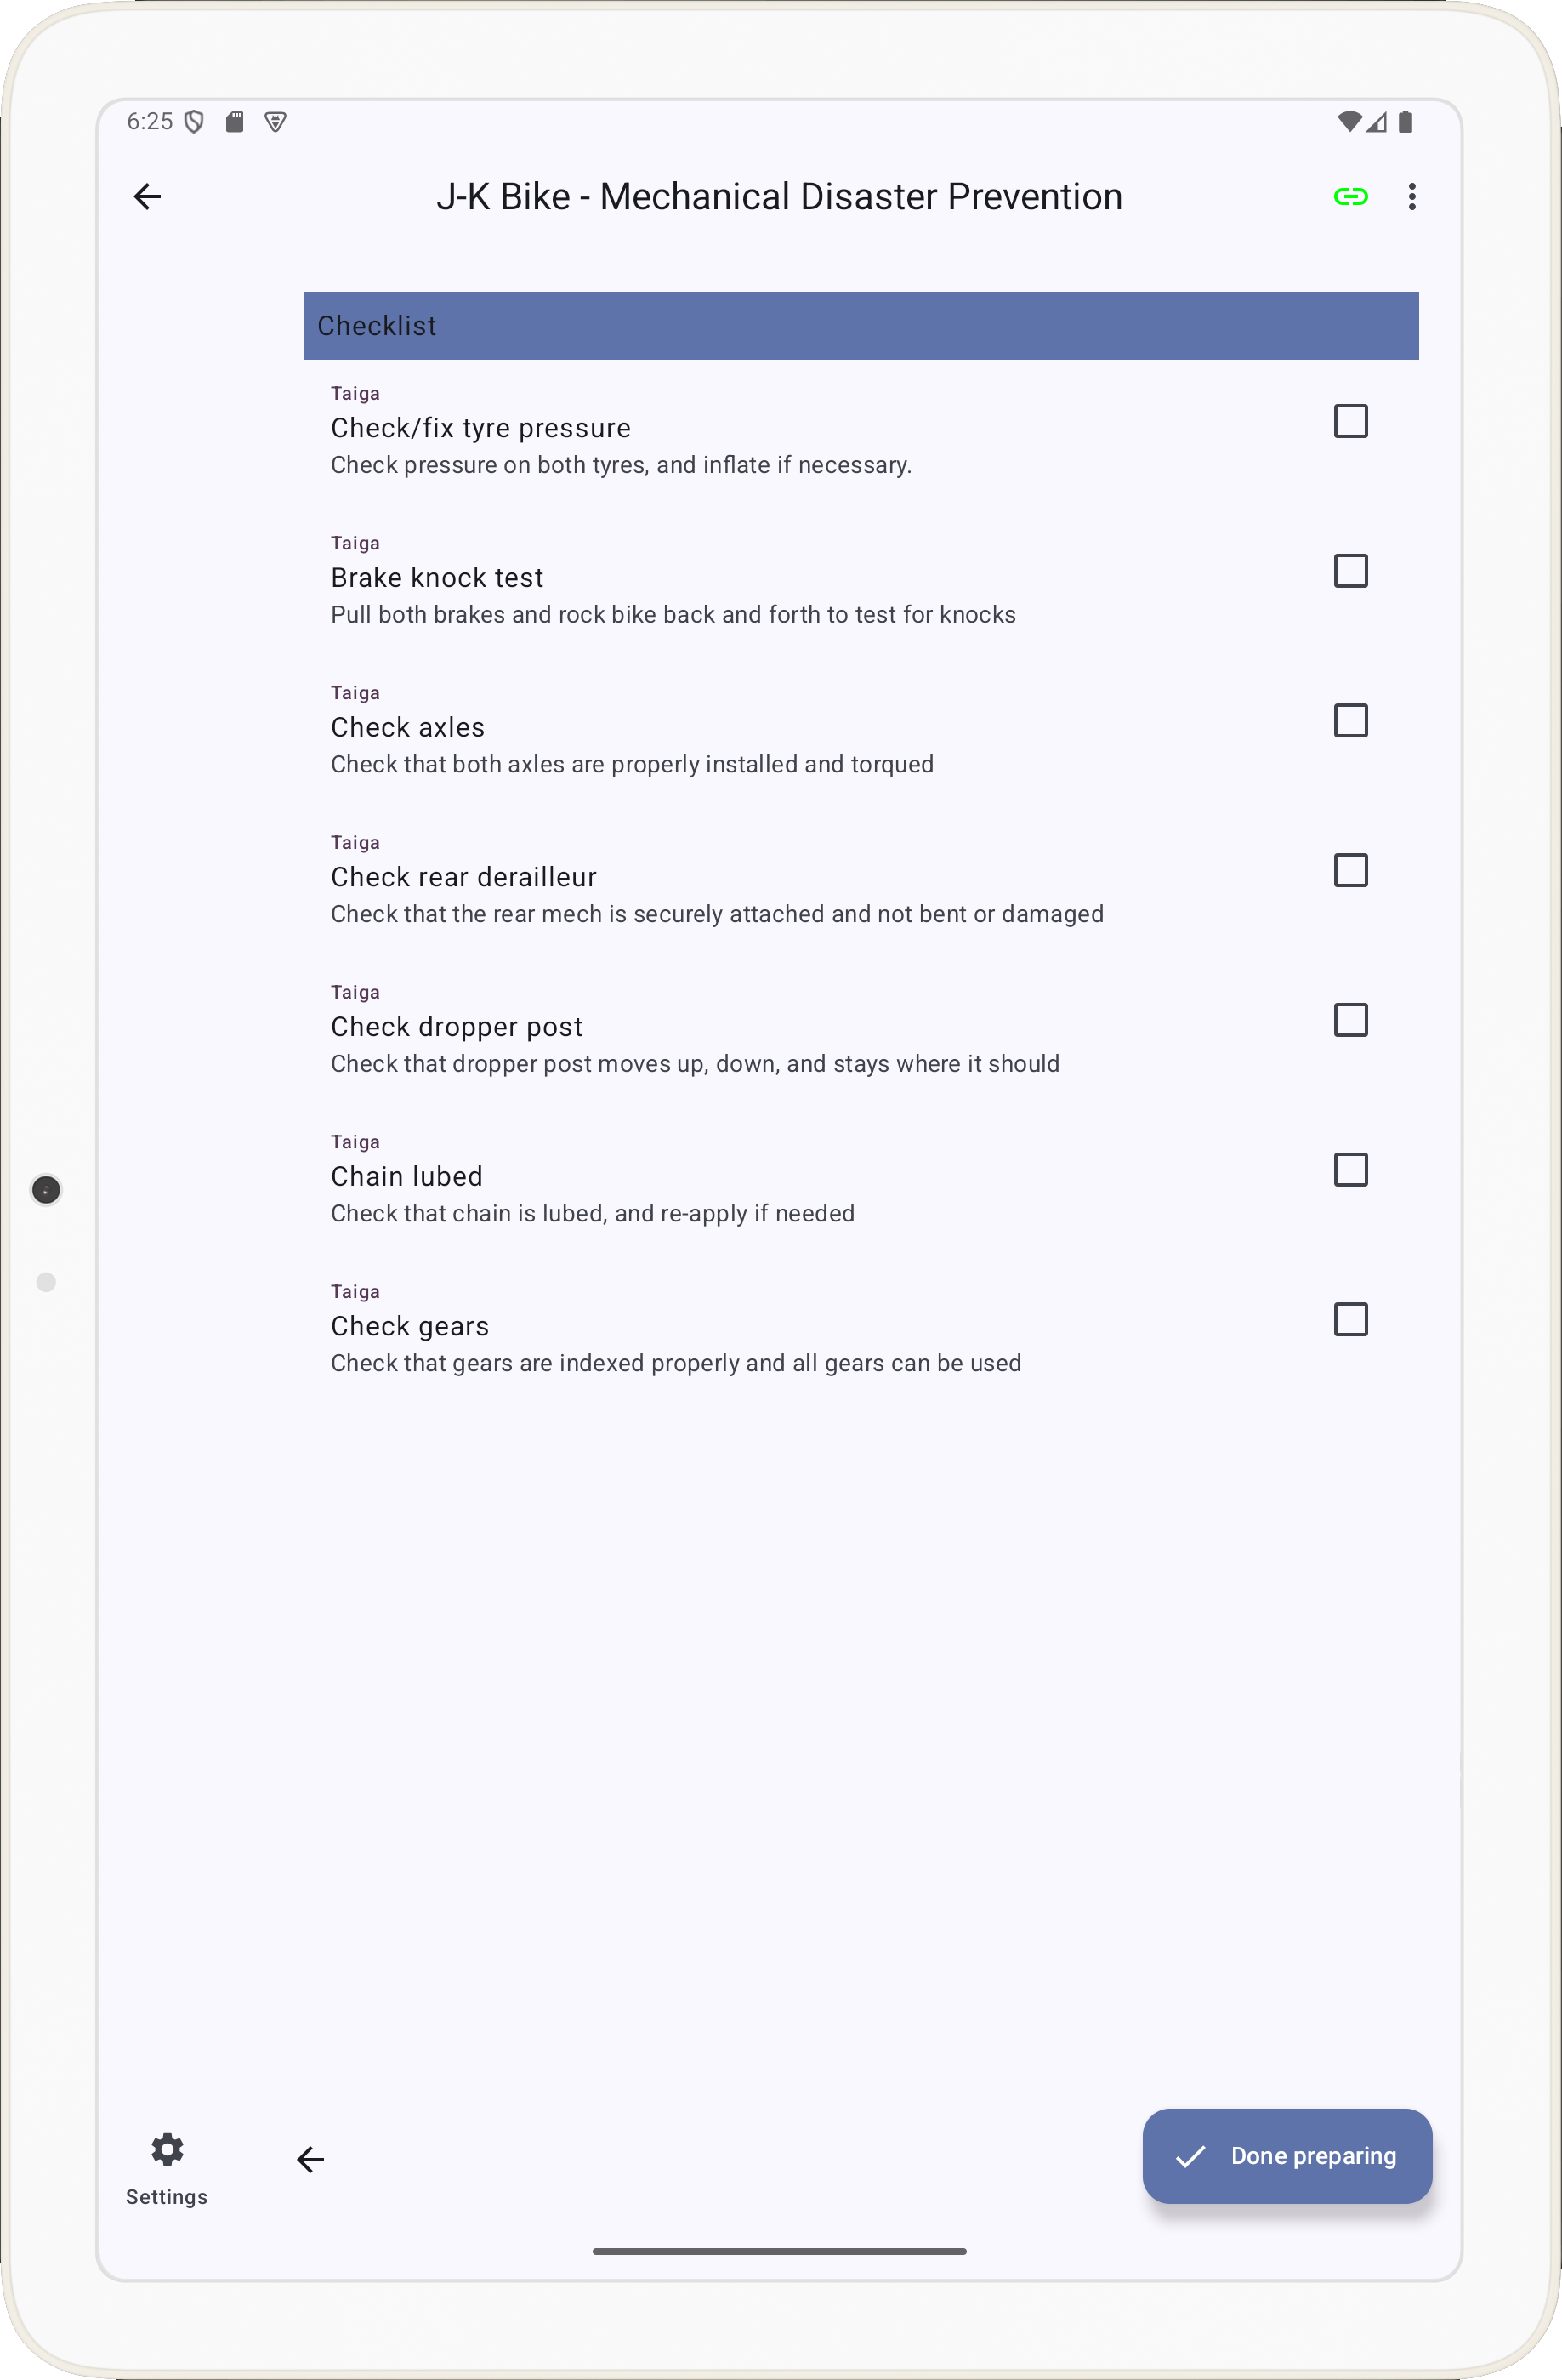1562x2380 pixels.
Task: Click the Checklist section header
Action: coord(861,326)
